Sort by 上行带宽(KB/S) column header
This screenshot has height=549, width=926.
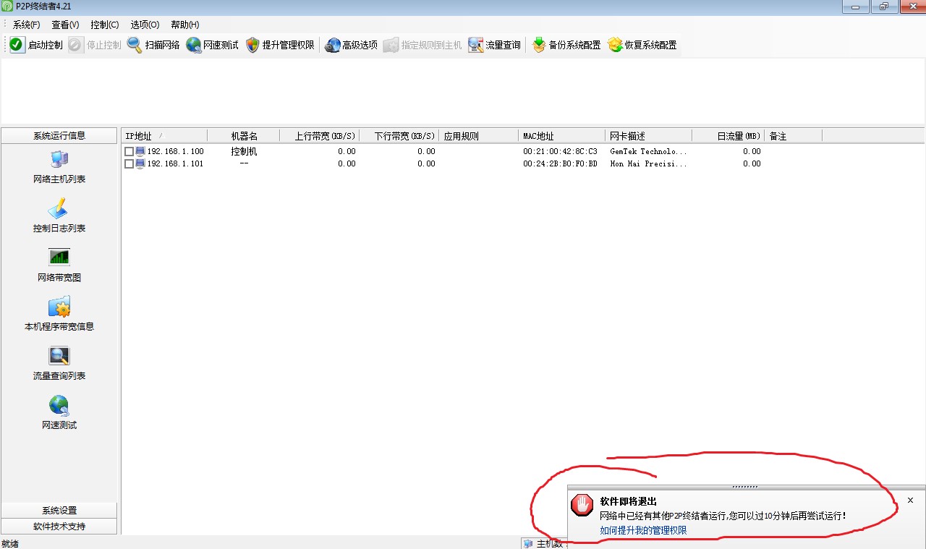pos(320,136)
